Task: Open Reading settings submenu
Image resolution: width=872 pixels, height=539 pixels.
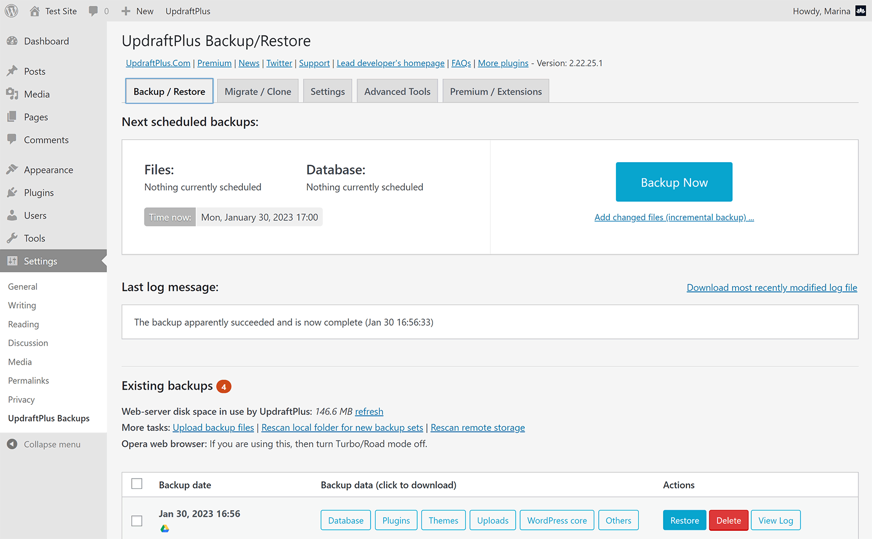Action: pos(23,324)
